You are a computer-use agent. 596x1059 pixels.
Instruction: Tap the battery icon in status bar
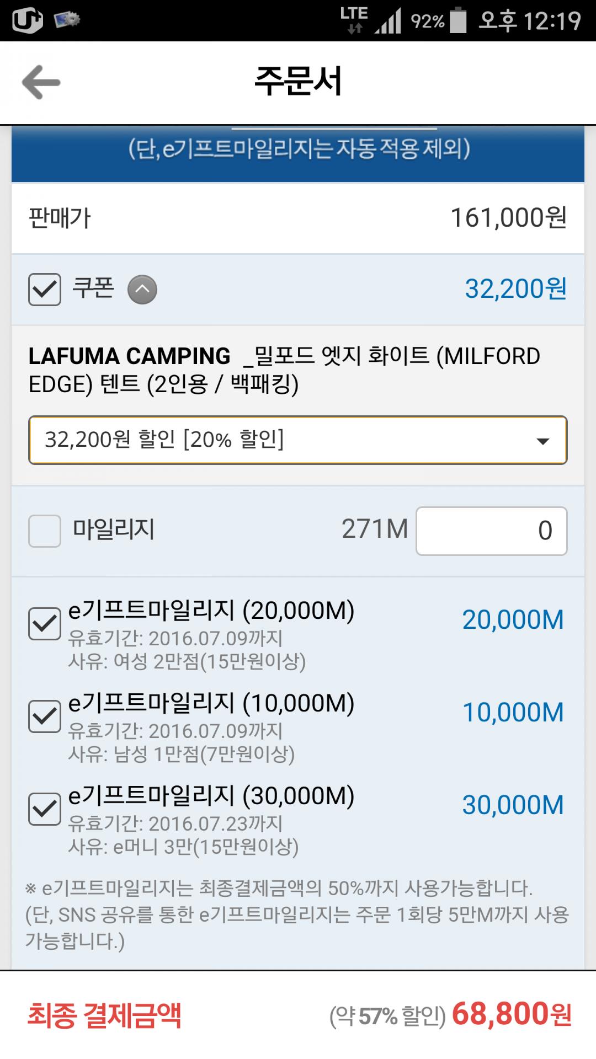click(458, 21)
